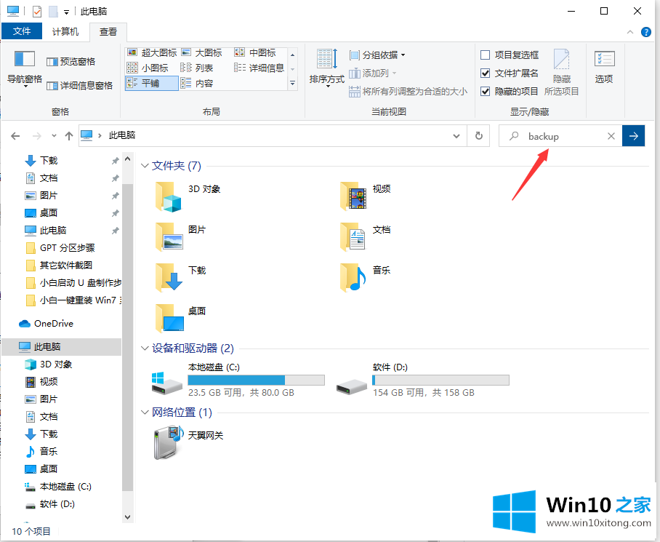Select 大图标 layout
This screenshot has height=542, width=660.
click(201, 52)
